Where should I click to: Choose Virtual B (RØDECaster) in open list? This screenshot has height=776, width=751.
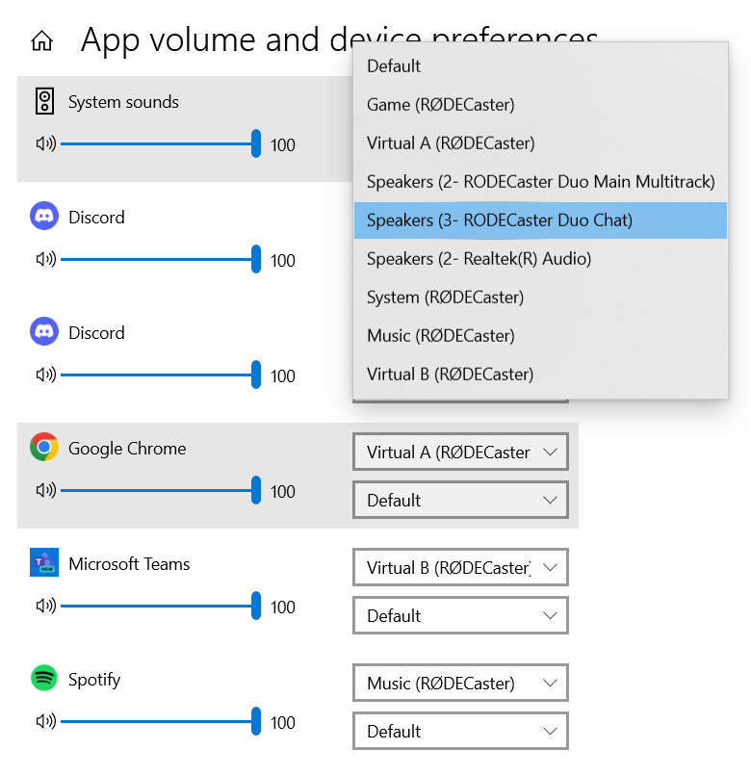[540, 375]
